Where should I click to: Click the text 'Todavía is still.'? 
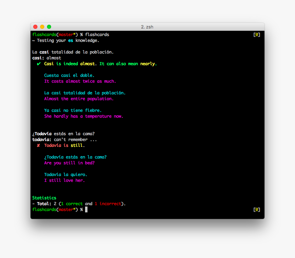(x=64, y=145)
